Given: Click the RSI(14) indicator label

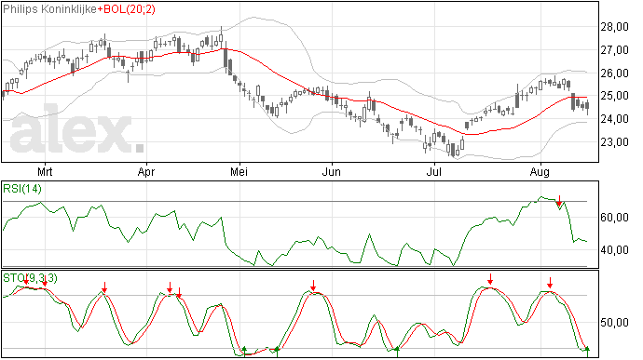Looking at the screenshot, I should pos(22,189).
